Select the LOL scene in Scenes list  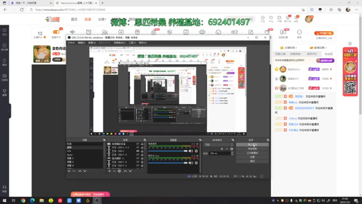pos(84,151)
